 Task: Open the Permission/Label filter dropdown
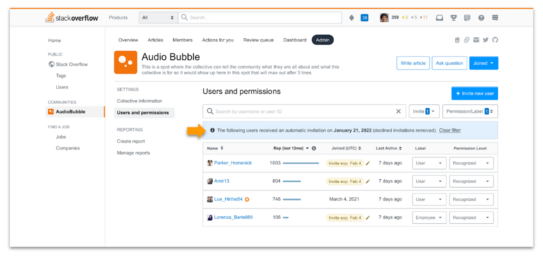pyautogui.click(x=470, y=111)
